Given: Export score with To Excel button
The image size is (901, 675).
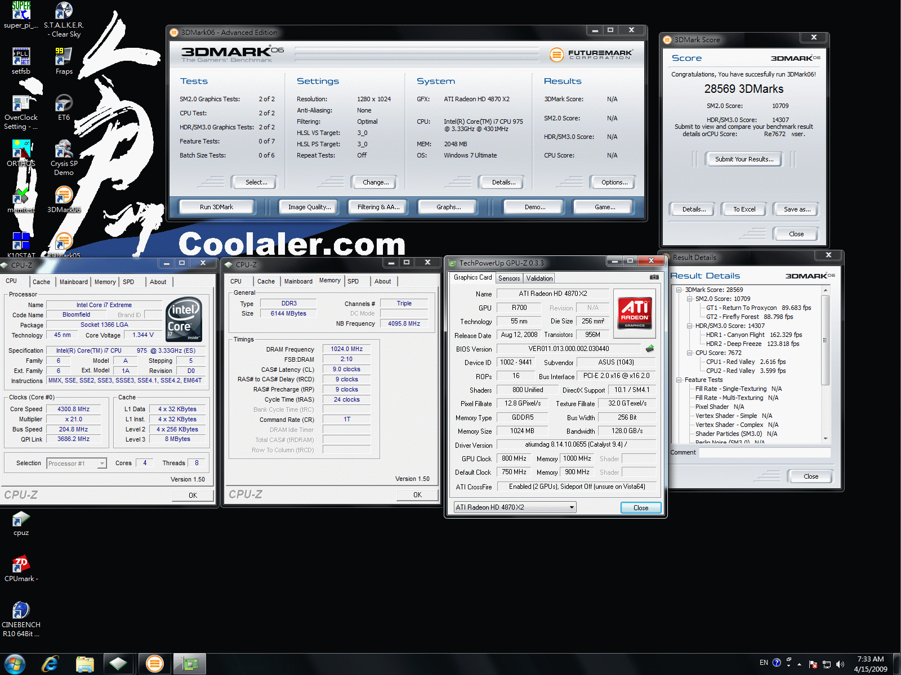Looking at the screenshot, I should click(x=744, y=209).
